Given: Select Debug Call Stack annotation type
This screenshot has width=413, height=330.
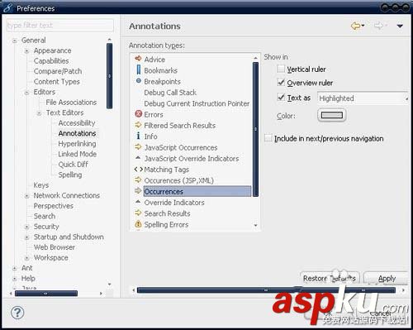Looking at the screenshot, I should [170, 93].
